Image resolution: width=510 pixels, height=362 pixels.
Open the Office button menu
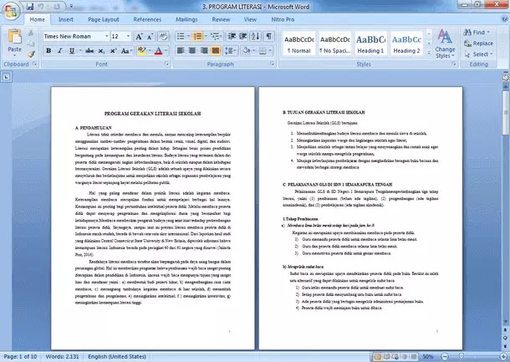[11, 12]
